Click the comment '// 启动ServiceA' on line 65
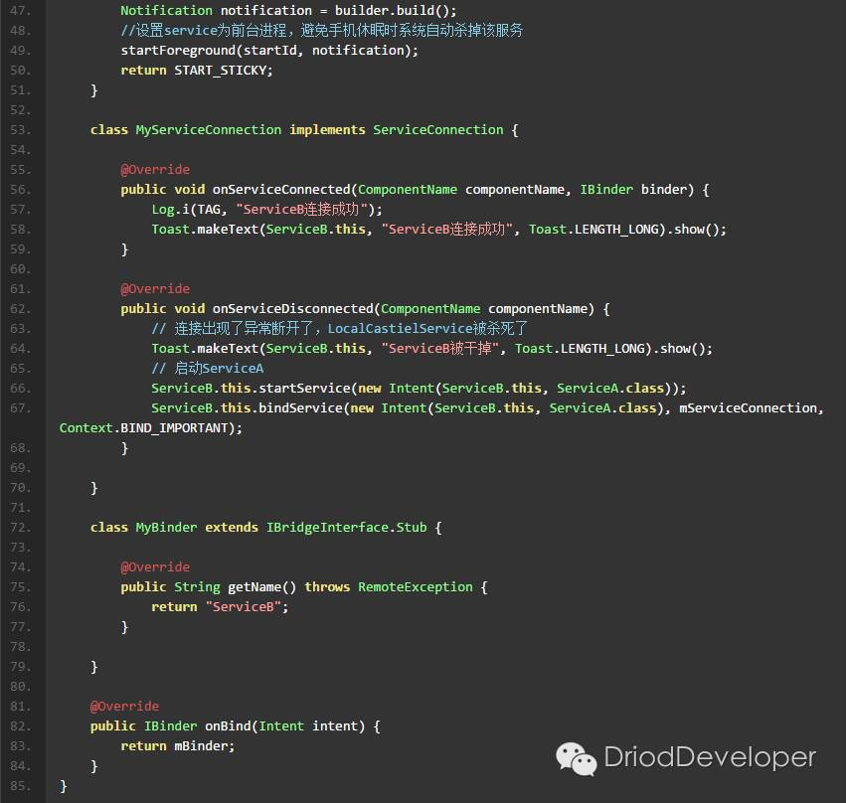Screen dimensions: 846x803 (x=208, y=369)
